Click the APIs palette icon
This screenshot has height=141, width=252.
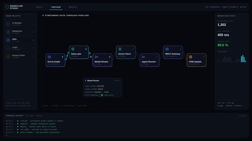click(x=8, y=40)
